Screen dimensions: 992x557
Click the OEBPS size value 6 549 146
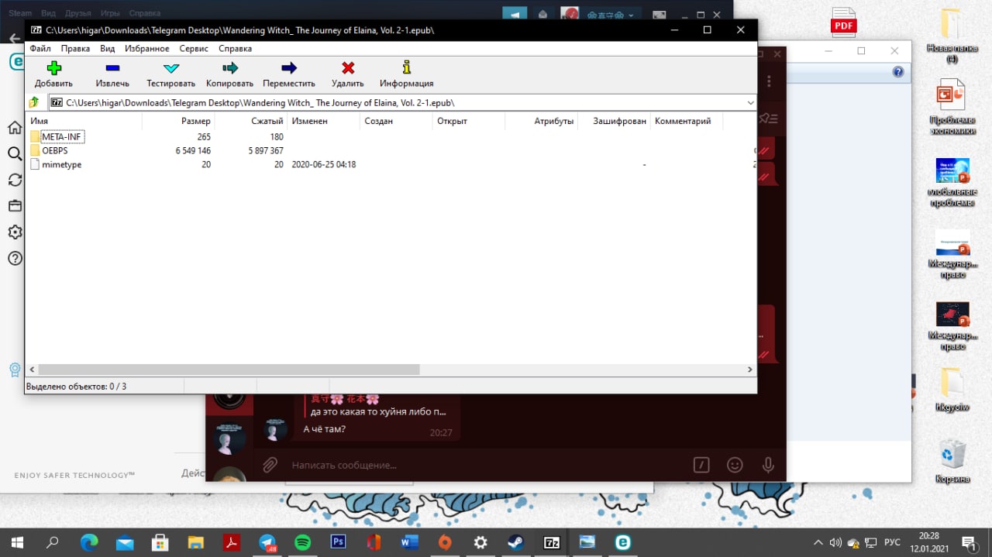[193, 150]
